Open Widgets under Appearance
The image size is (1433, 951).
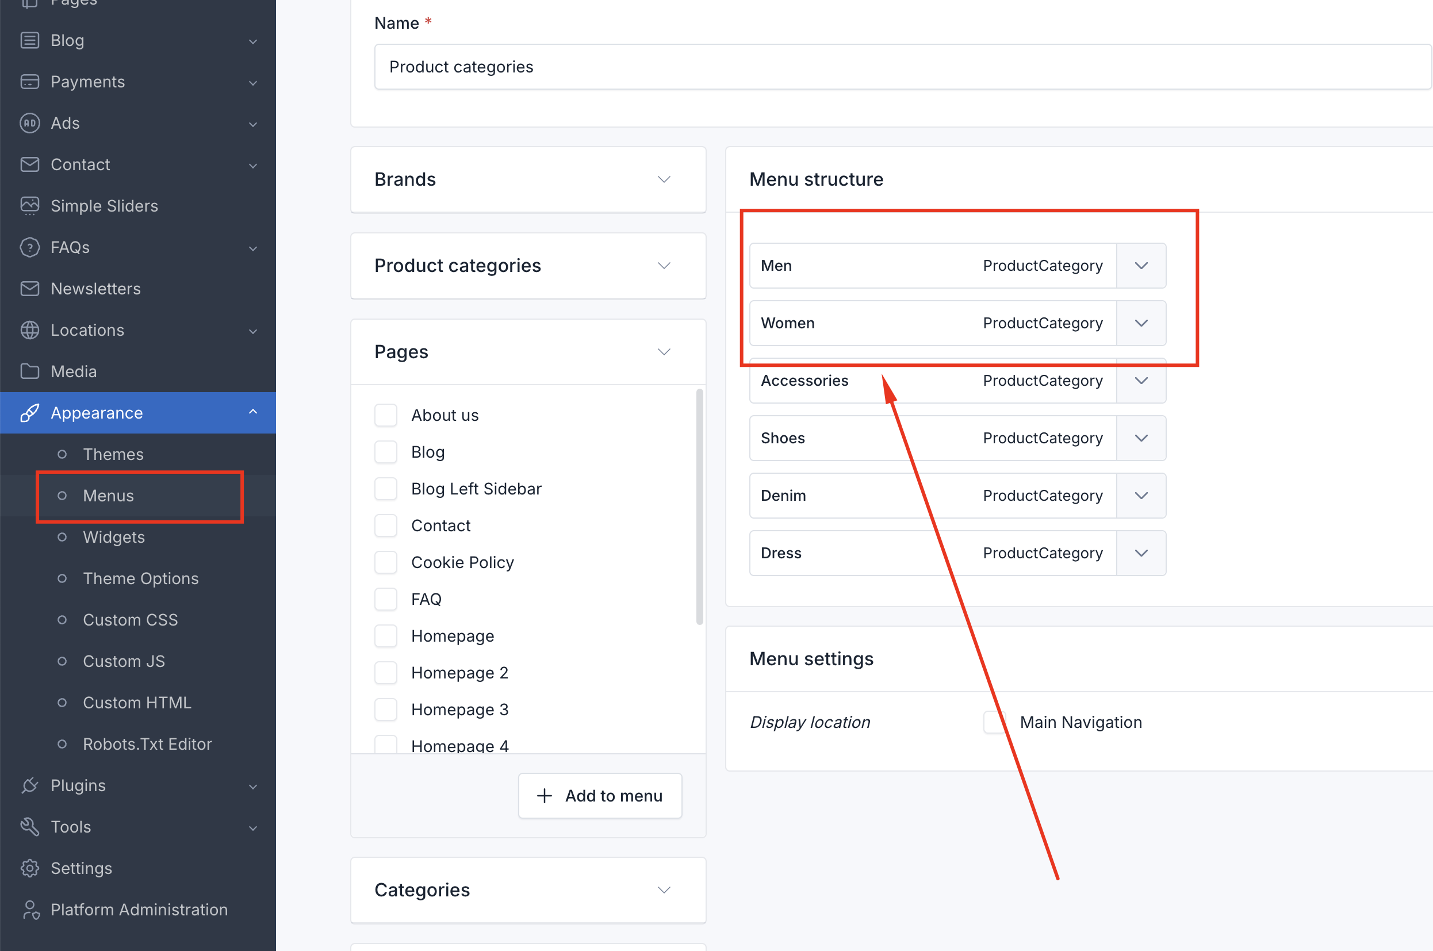tap(114, 538)
